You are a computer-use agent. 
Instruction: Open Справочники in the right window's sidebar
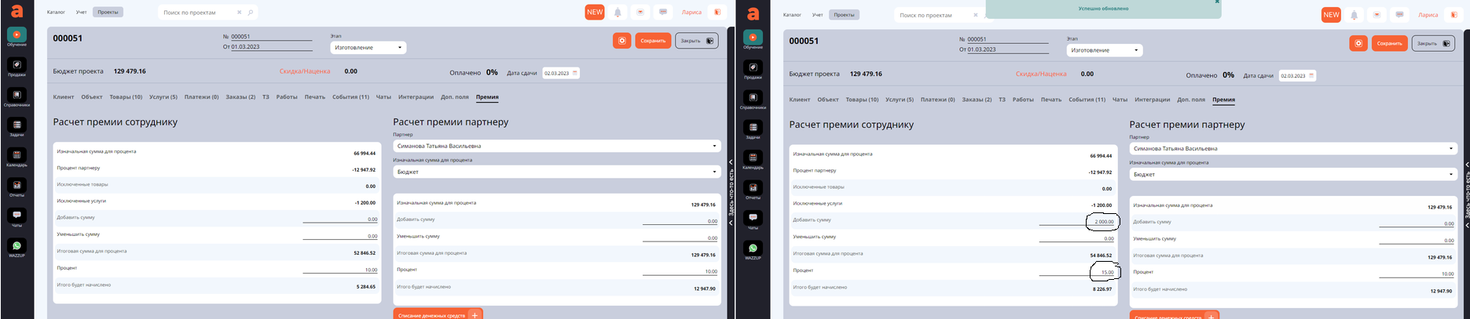[753, 98]
